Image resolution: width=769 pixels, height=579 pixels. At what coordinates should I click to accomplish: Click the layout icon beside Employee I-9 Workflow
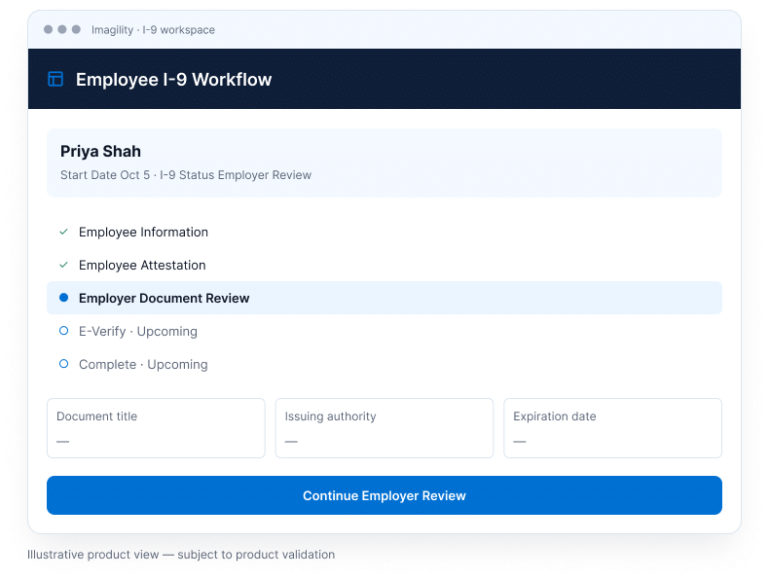point(55,79)
